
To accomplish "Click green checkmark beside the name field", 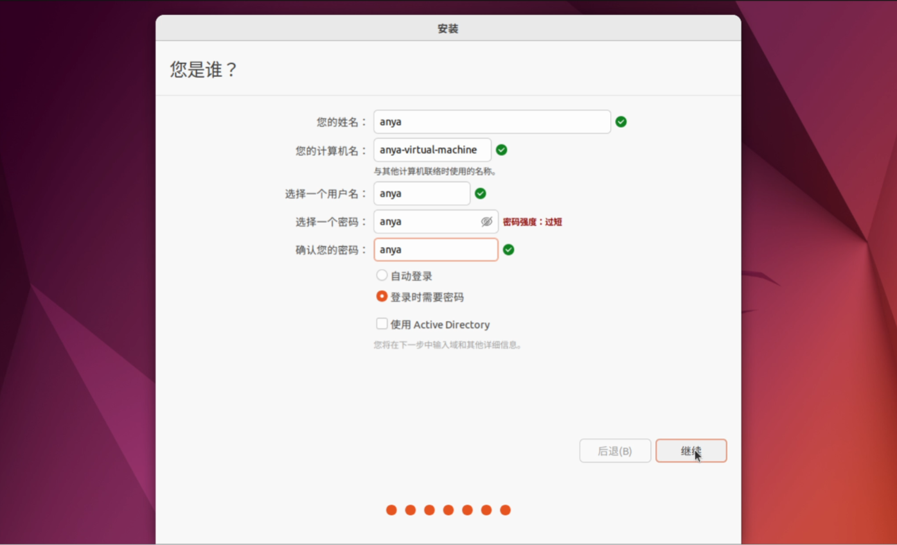I will [621, 122].
